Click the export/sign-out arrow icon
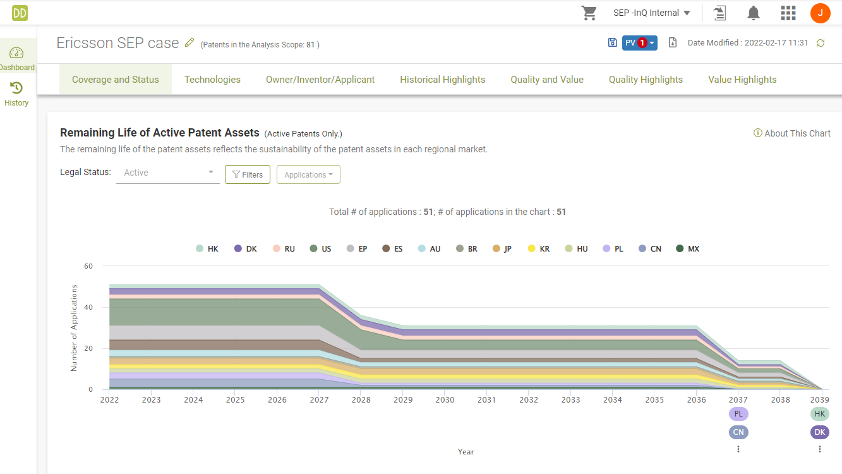This screenshot has width=842, height=474. 719,13
